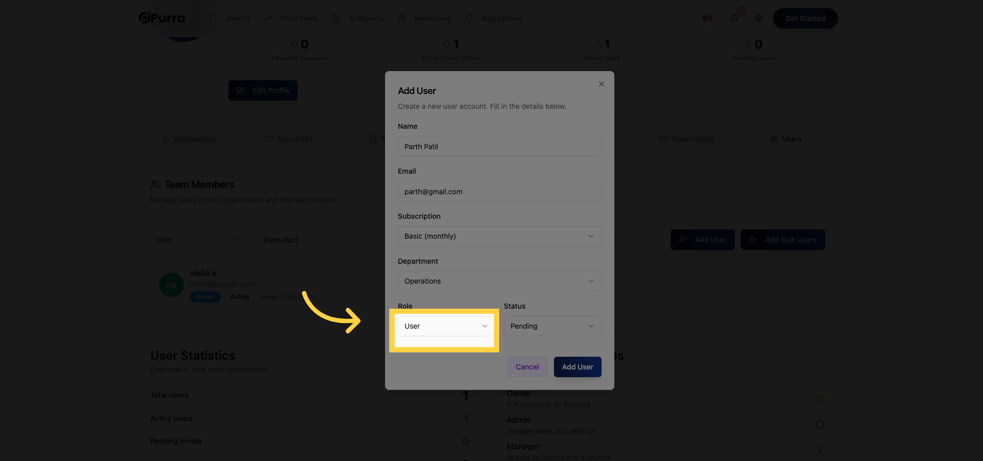Click the Favourites tab heart icon

pyautogui.click(x=269, y=139)
